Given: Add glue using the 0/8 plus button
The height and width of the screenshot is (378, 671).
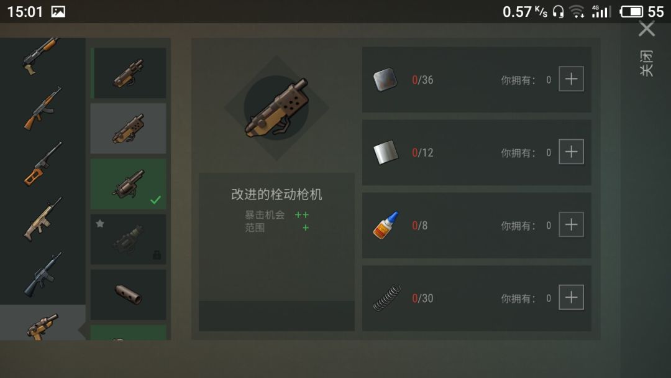Looking at the screenshot, I should [572, 224].
